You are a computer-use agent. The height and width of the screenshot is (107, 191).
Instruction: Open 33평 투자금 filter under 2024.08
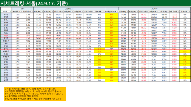click(x=178, y=11)
